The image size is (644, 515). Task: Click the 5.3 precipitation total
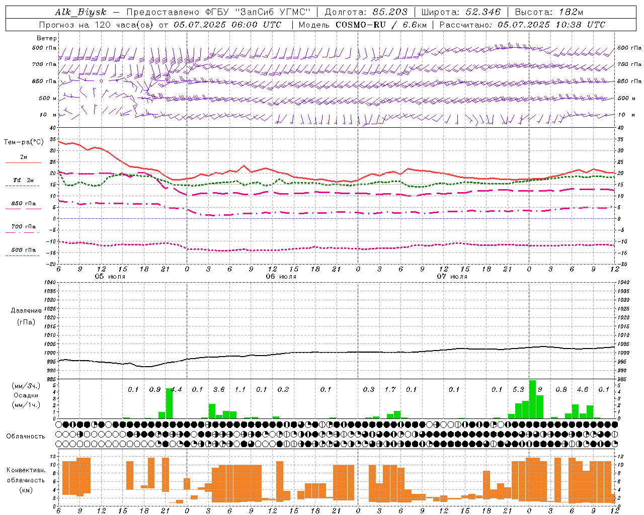click(518, 389)
